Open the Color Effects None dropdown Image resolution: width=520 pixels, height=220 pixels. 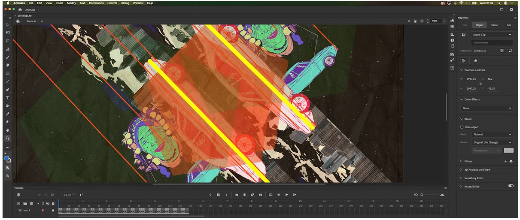[487, 108]
